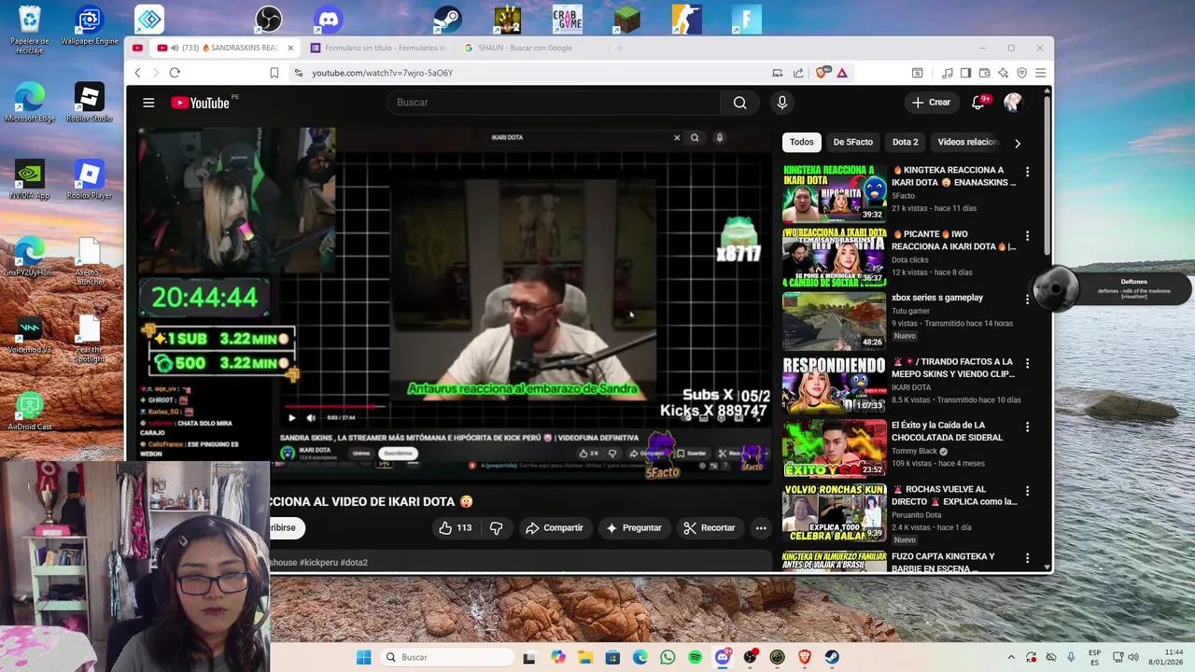Open the YouTube account avatar menu
The height and width of the screenshot is (672, 1195).
(x=1013, y=103)
